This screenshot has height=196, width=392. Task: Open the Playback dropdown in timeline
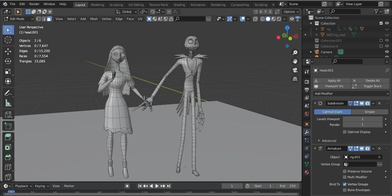pos(24,186)
